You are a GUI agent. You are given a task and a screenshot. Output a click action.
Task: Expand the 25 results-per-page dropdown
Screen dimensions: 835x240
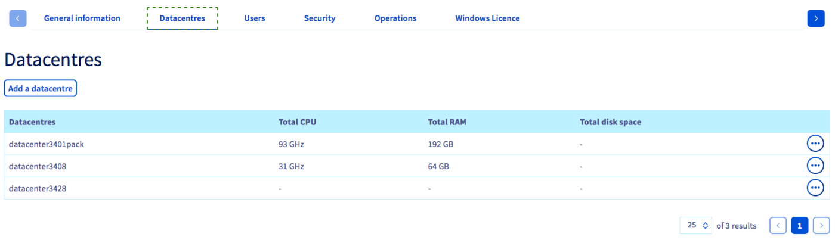pyautogui.click(x=696, y=226)
